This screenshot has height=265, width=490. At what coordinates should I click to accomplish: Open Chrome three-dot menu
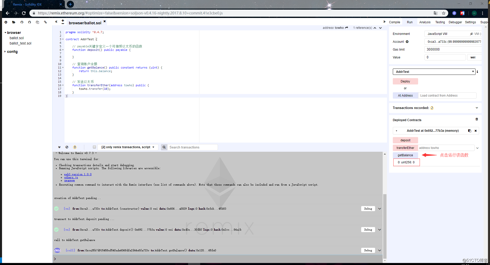[482, 13]
